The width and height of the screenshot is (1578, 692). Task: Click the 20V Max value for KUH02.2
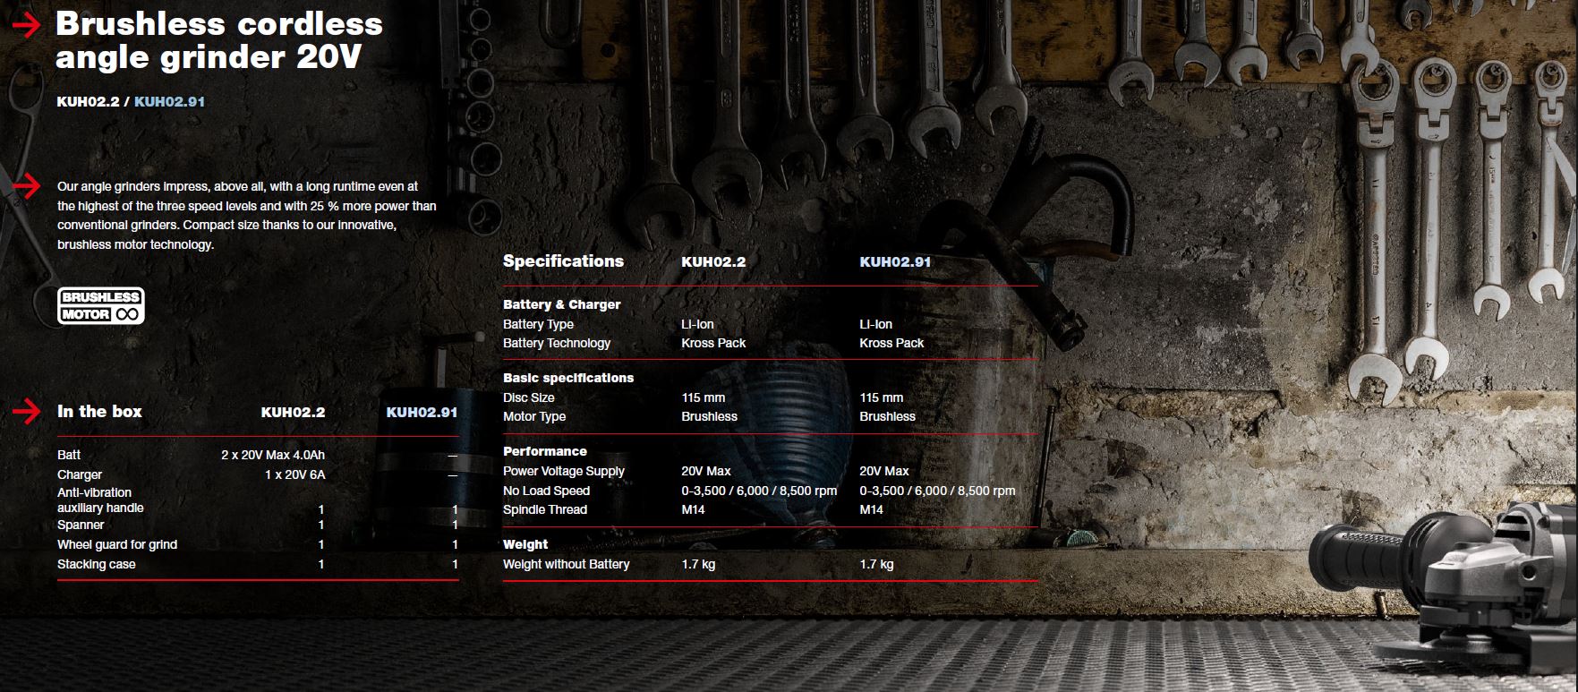coord(706,471)
